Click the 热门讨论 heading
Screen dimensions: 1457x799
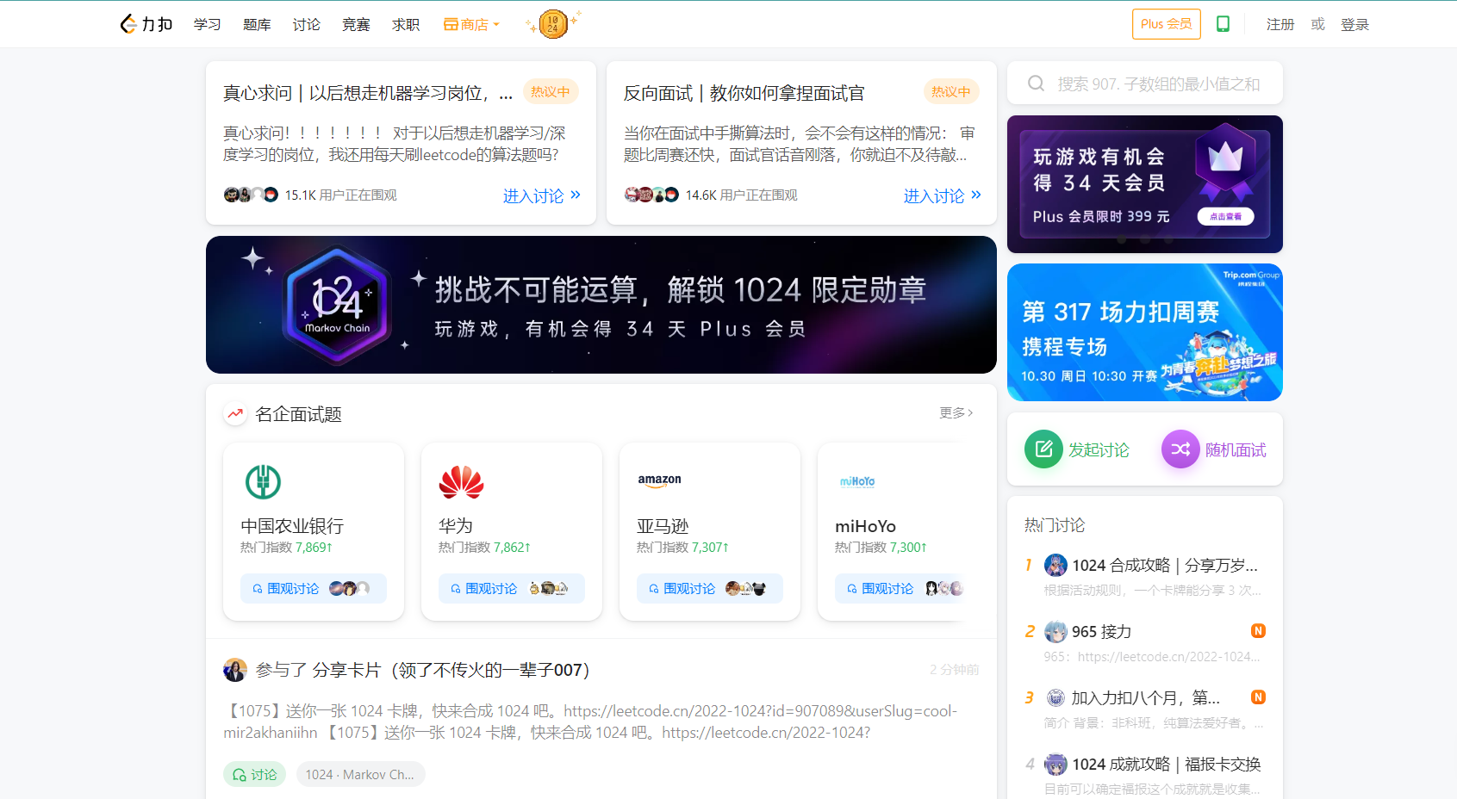tap(1055, 524)
